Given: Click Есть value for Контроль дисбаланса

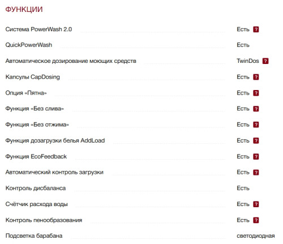Looking at the screenshot, I should (x=243, y=188).
